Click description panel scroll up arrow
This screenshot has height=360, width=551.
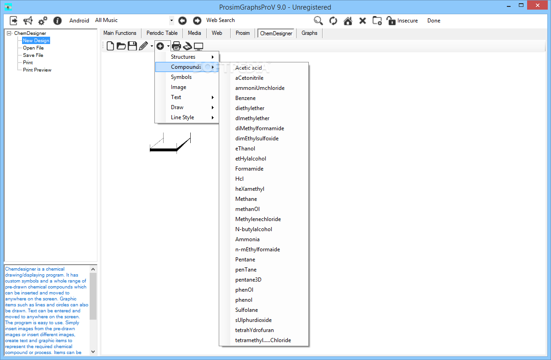[x=93, y=269]
